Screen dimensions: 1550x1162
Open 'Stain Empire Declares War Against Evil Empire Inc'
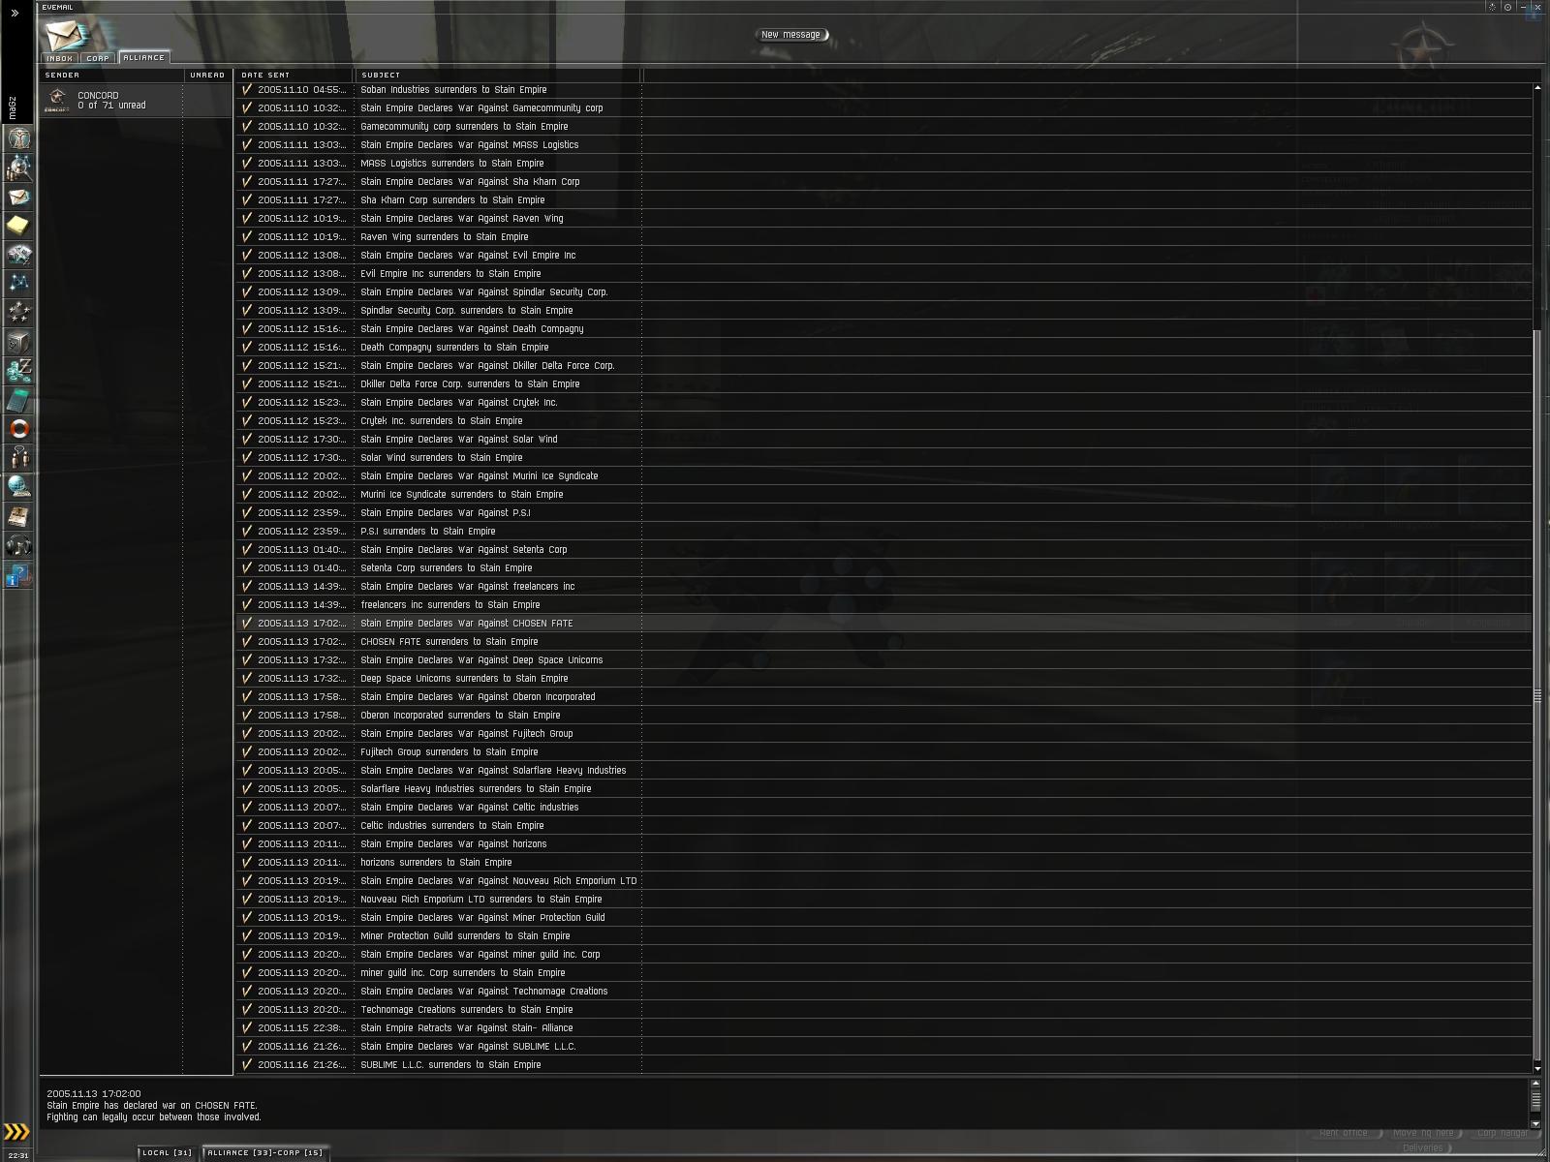coord(883,255)
